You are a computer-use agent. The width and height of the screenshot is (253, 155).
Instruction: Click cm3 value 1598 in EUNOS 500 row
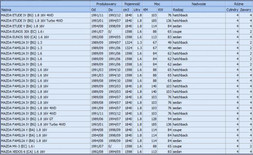(x=129, y=37)
